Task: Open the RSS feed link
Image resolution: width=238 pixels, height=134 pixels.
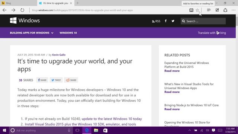Action: tap(156, 21)
